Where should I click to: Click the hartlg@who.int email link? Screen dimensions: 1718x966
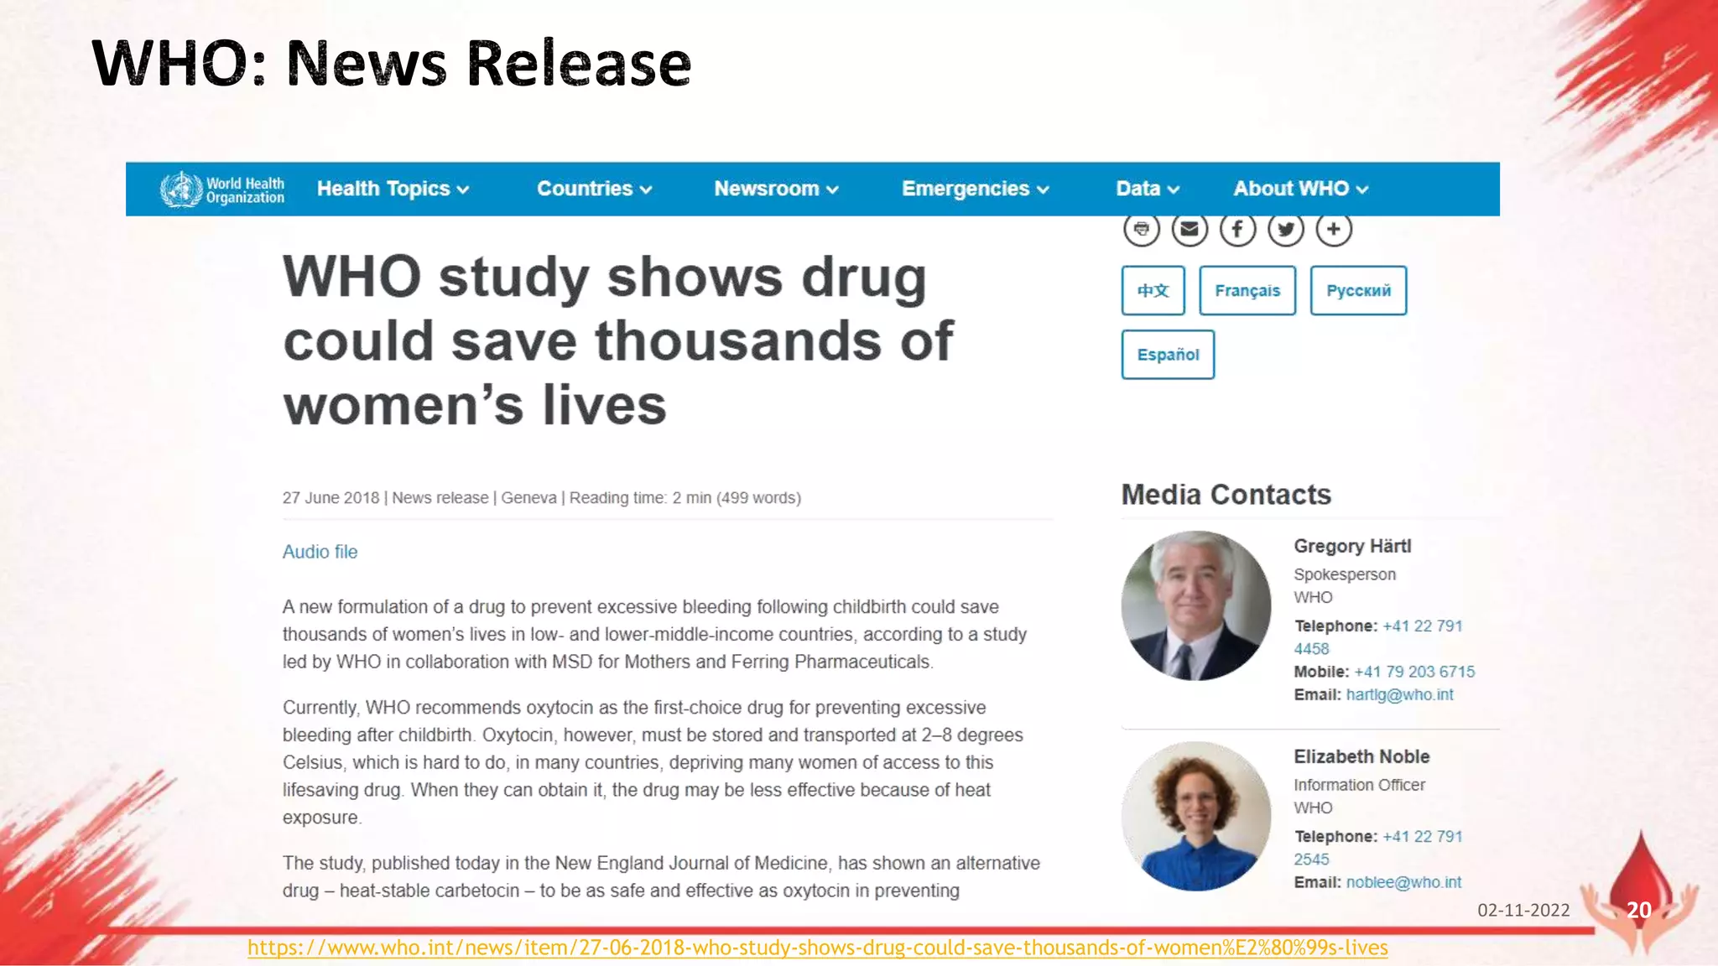1399,694
